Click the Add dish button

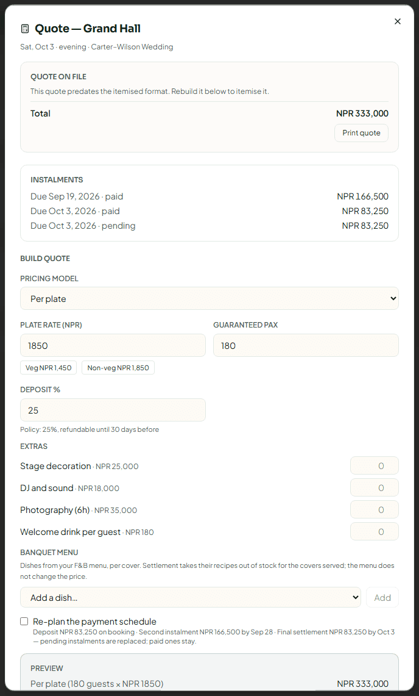(x=382, y=597)
